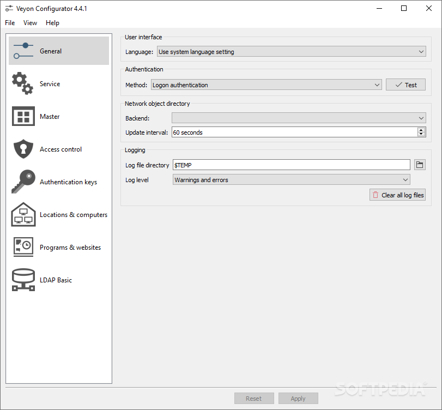442x410 pixels.
Task: Open the Access control shield icon
Action: coord(23,149)
